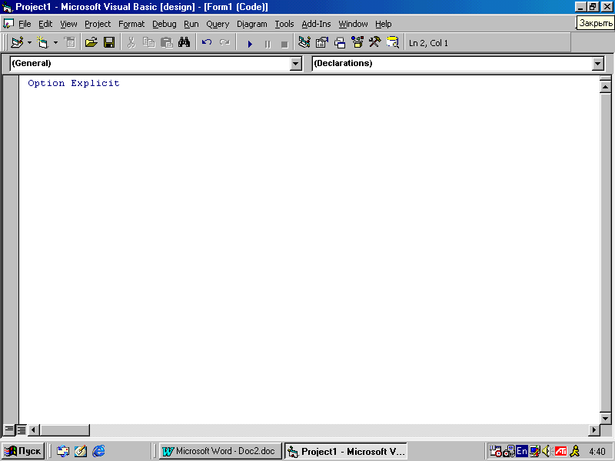
Task: Open the Run menu
Action: tap(191, 24)
